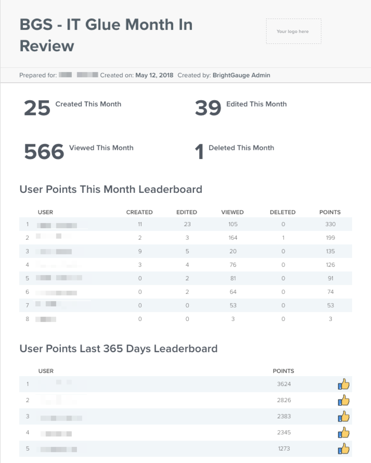Viewport: 371px width, 463px height.
Task: Click the 64 viewed cell in row 6
Action: pyautogui.click(x=233, y=292)
